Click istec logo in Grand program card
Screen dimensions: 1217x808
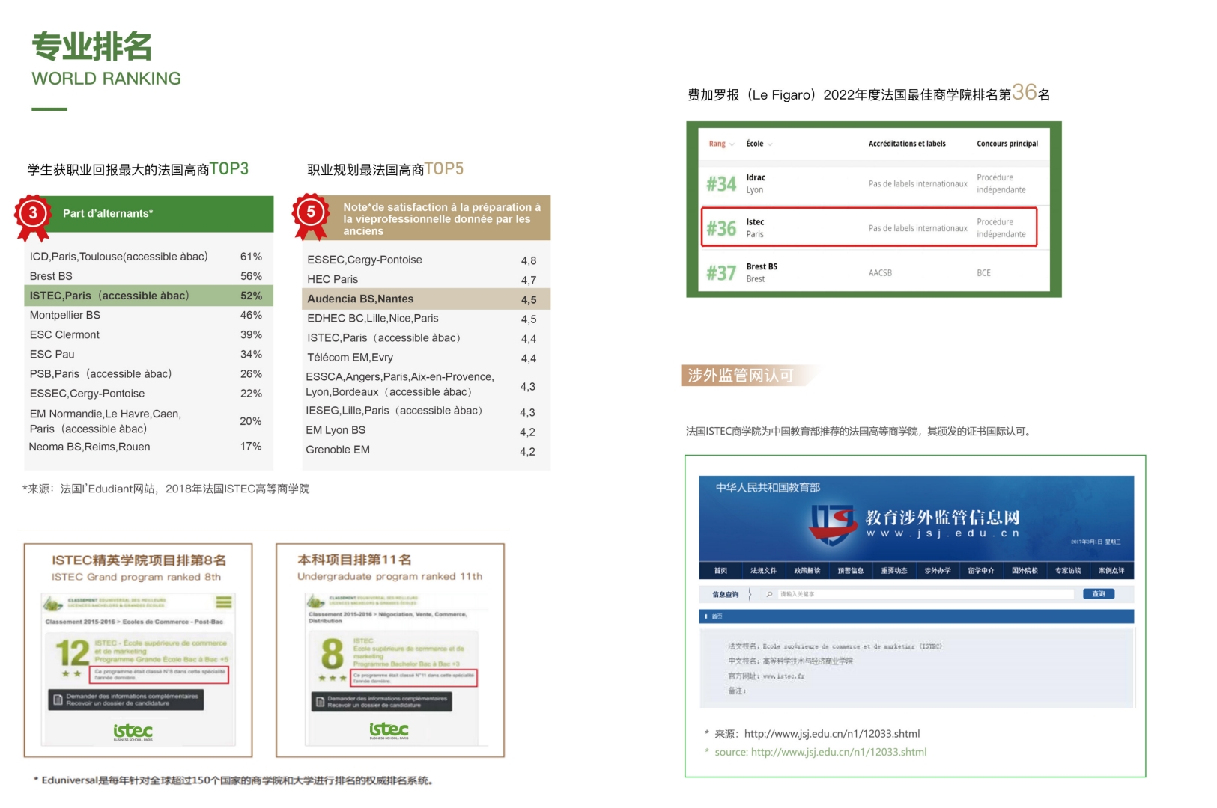click(133, 731)
